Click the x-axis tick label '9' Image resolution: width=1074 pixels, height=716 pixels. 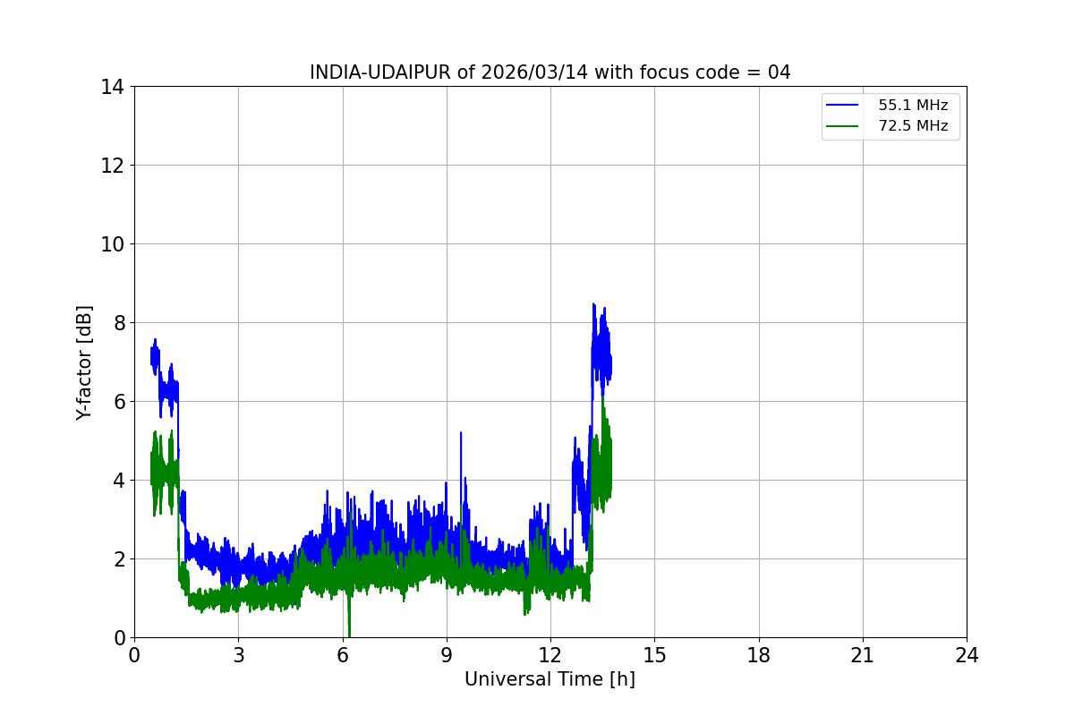point(447,655)
